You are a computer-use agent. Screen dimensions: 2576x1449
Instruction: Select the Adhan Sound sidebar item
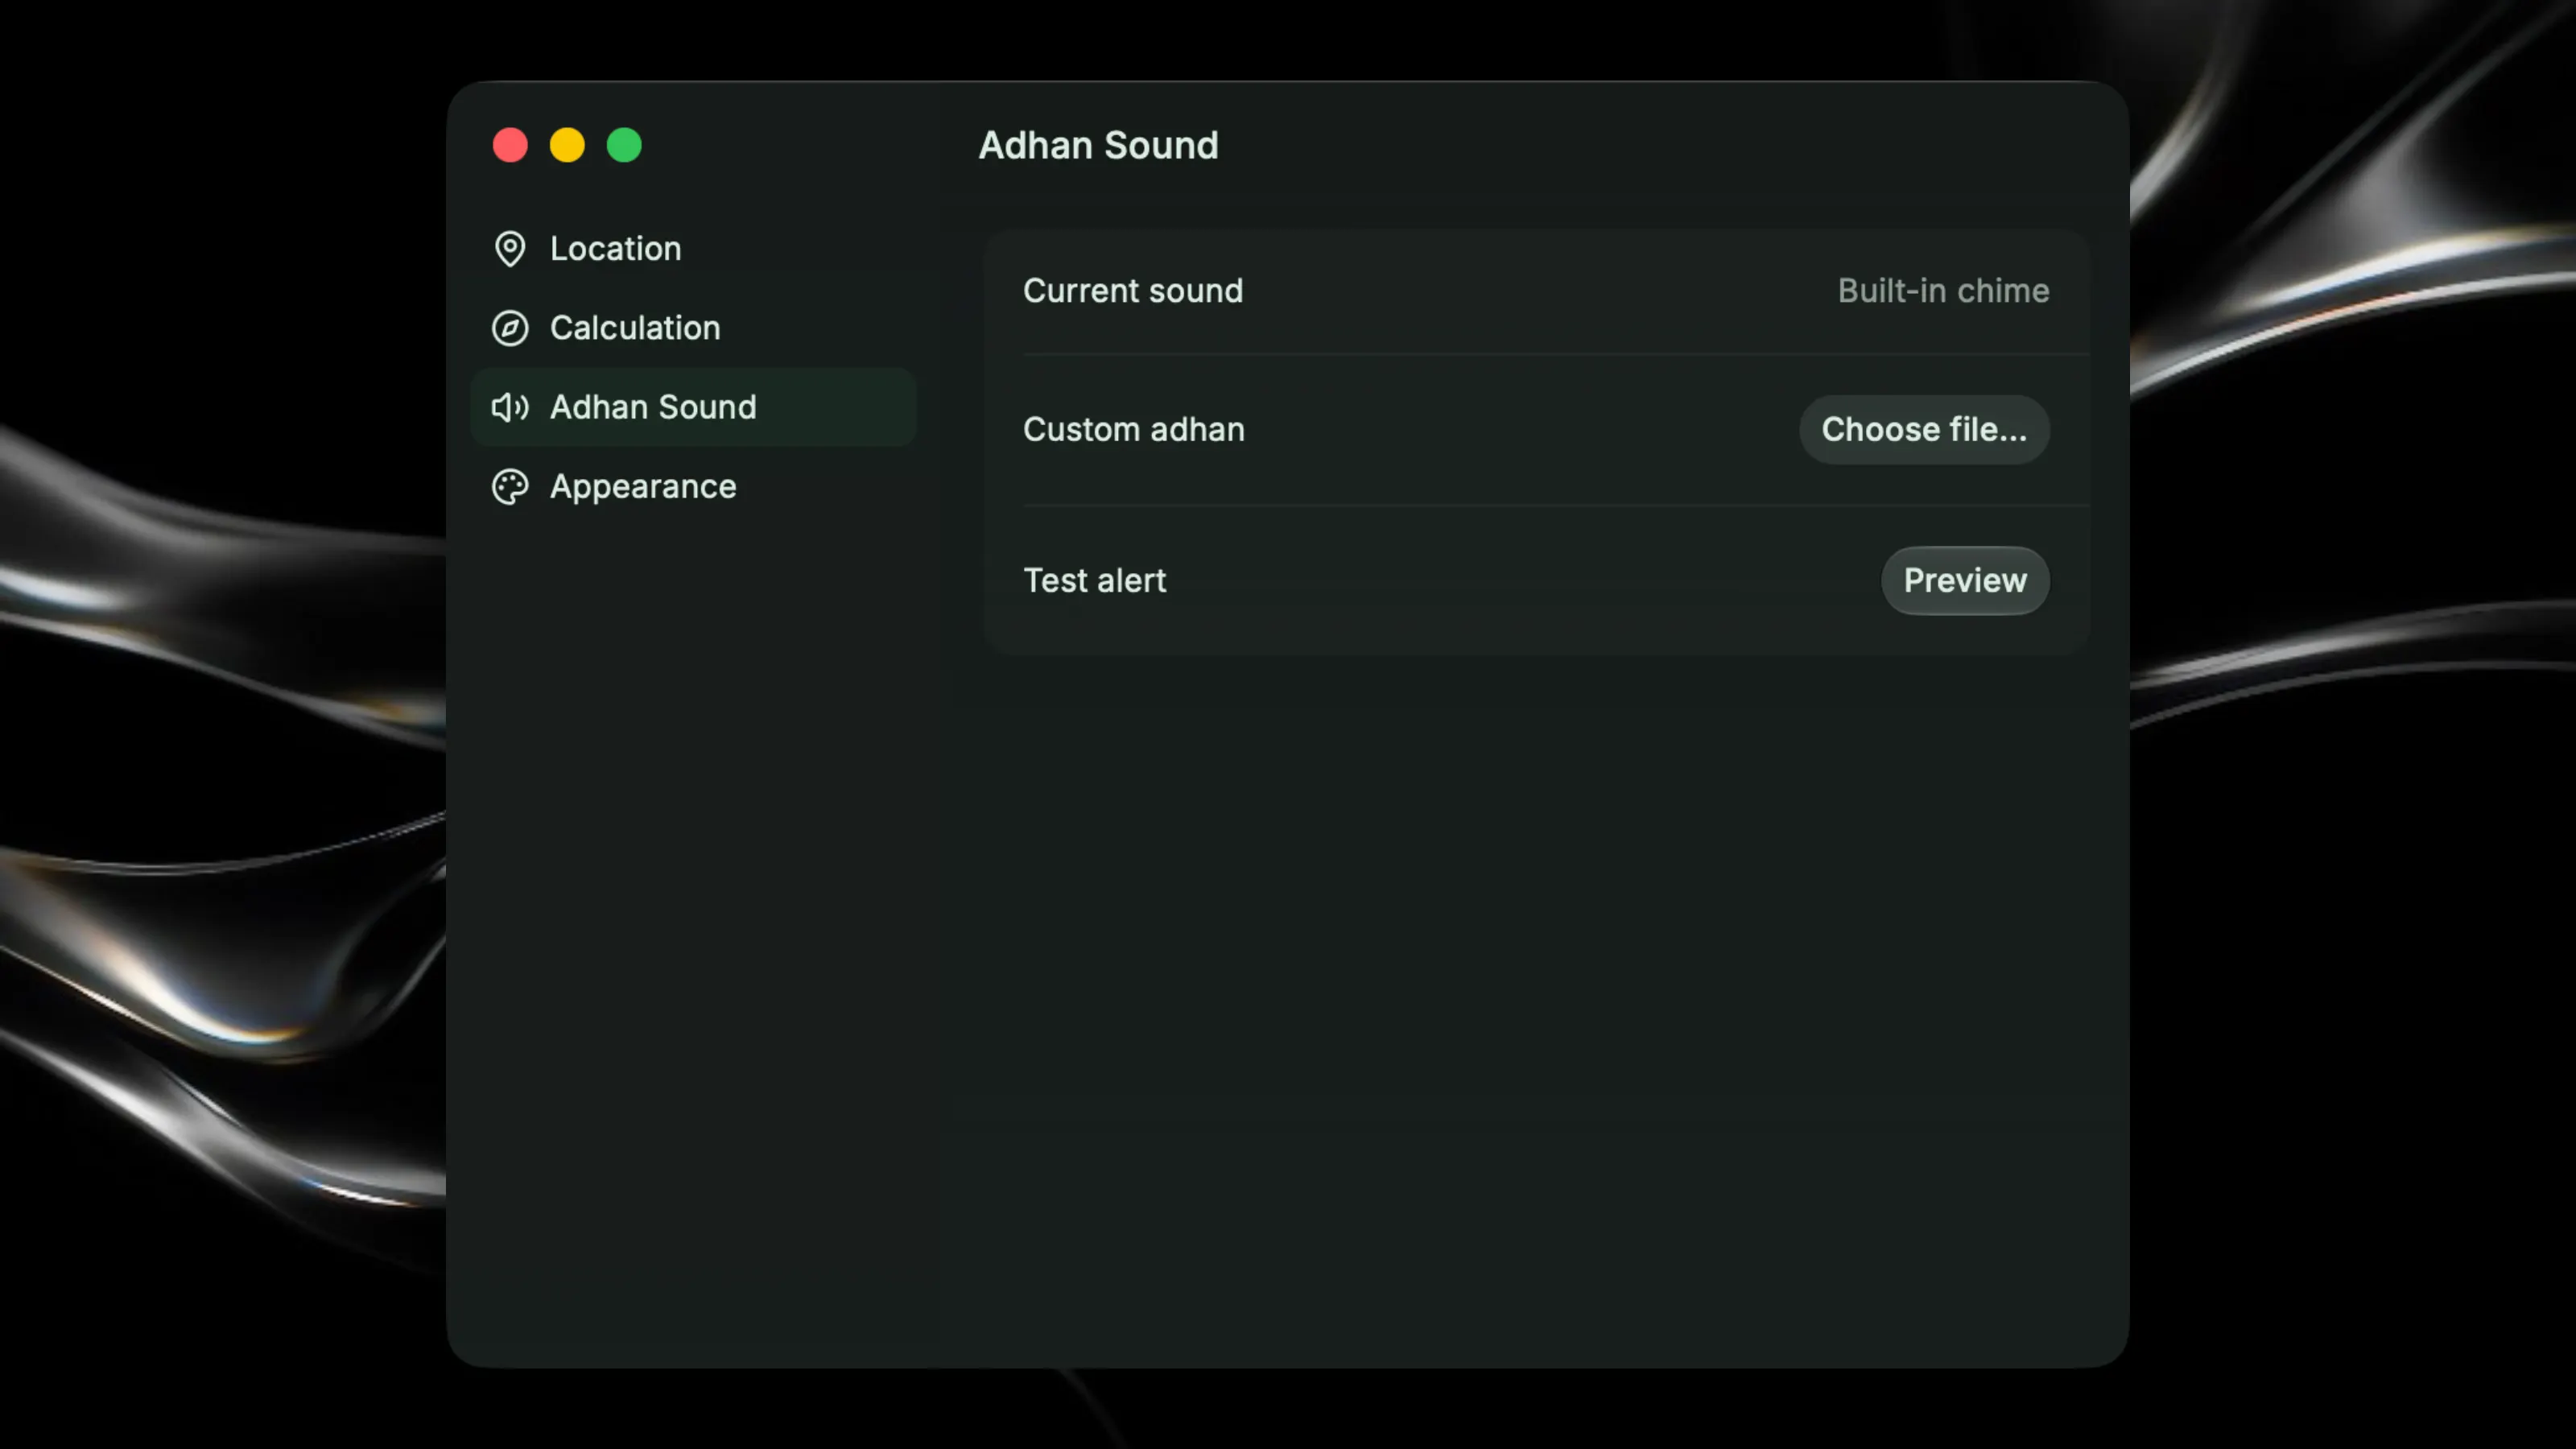point(693,407)
